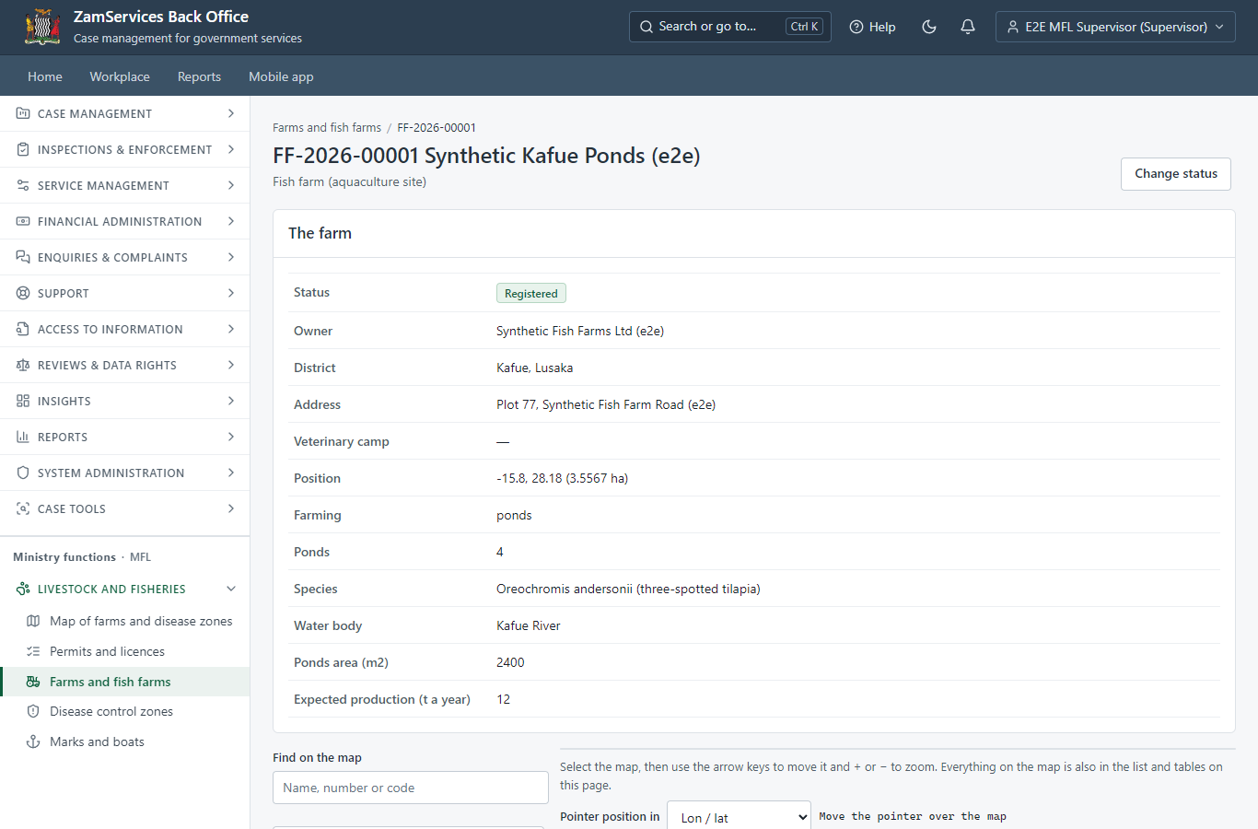The width and height of the screenshot is (1258, 829).
Task: Click the Reports bar chart icon in sidebar
Action: [23, 437]
